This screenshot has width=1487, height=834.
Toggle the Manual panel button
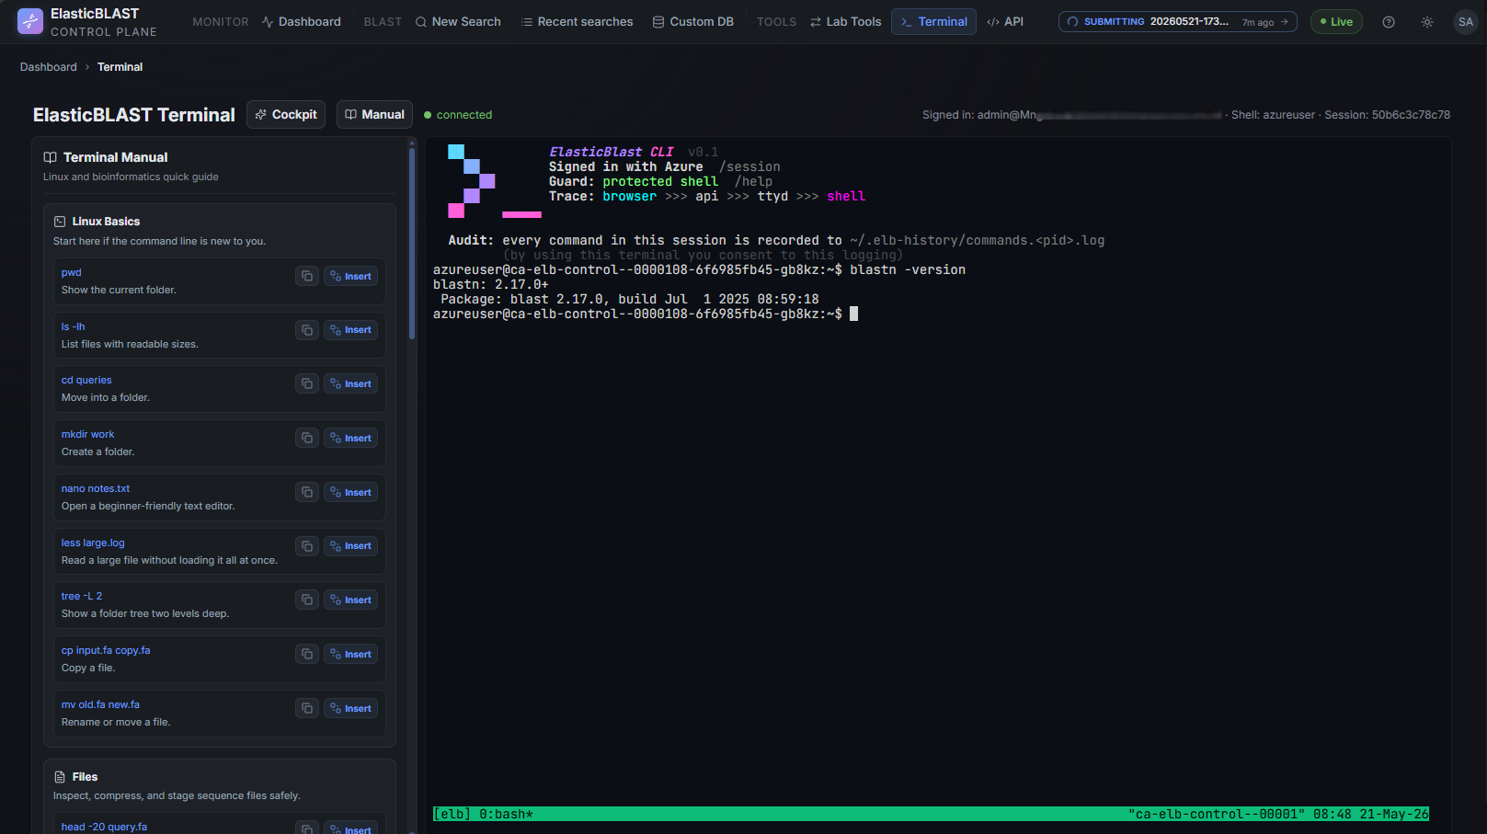pos(374,115)
